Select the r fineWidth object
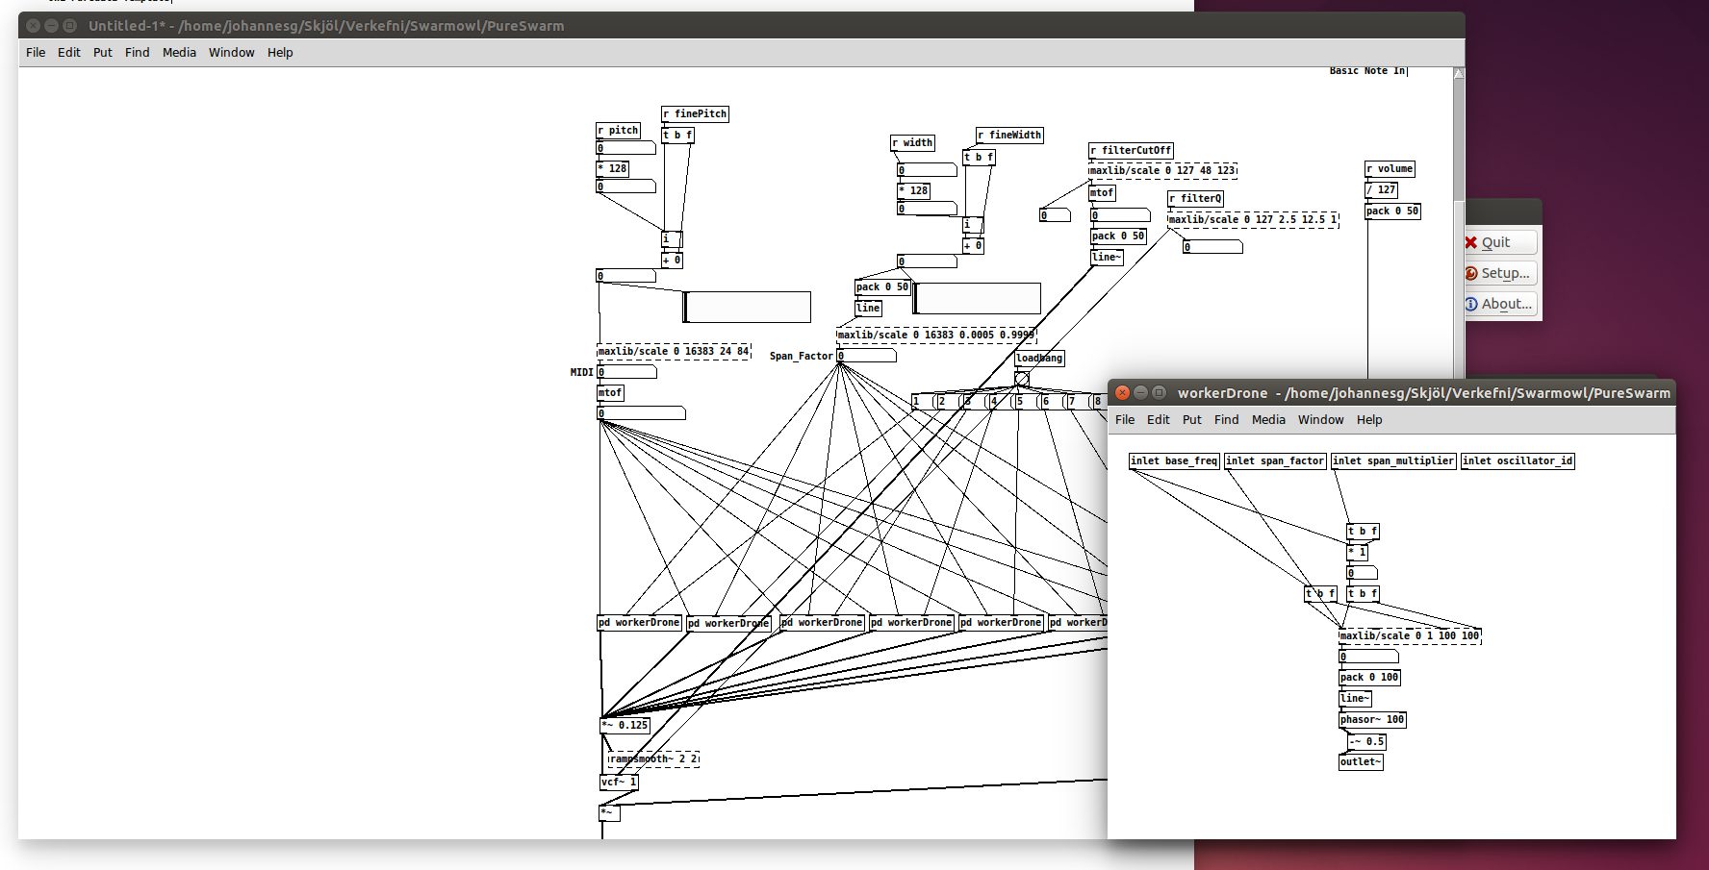The width and height of the screenshot is (1709, 870). pos(1010,135)
